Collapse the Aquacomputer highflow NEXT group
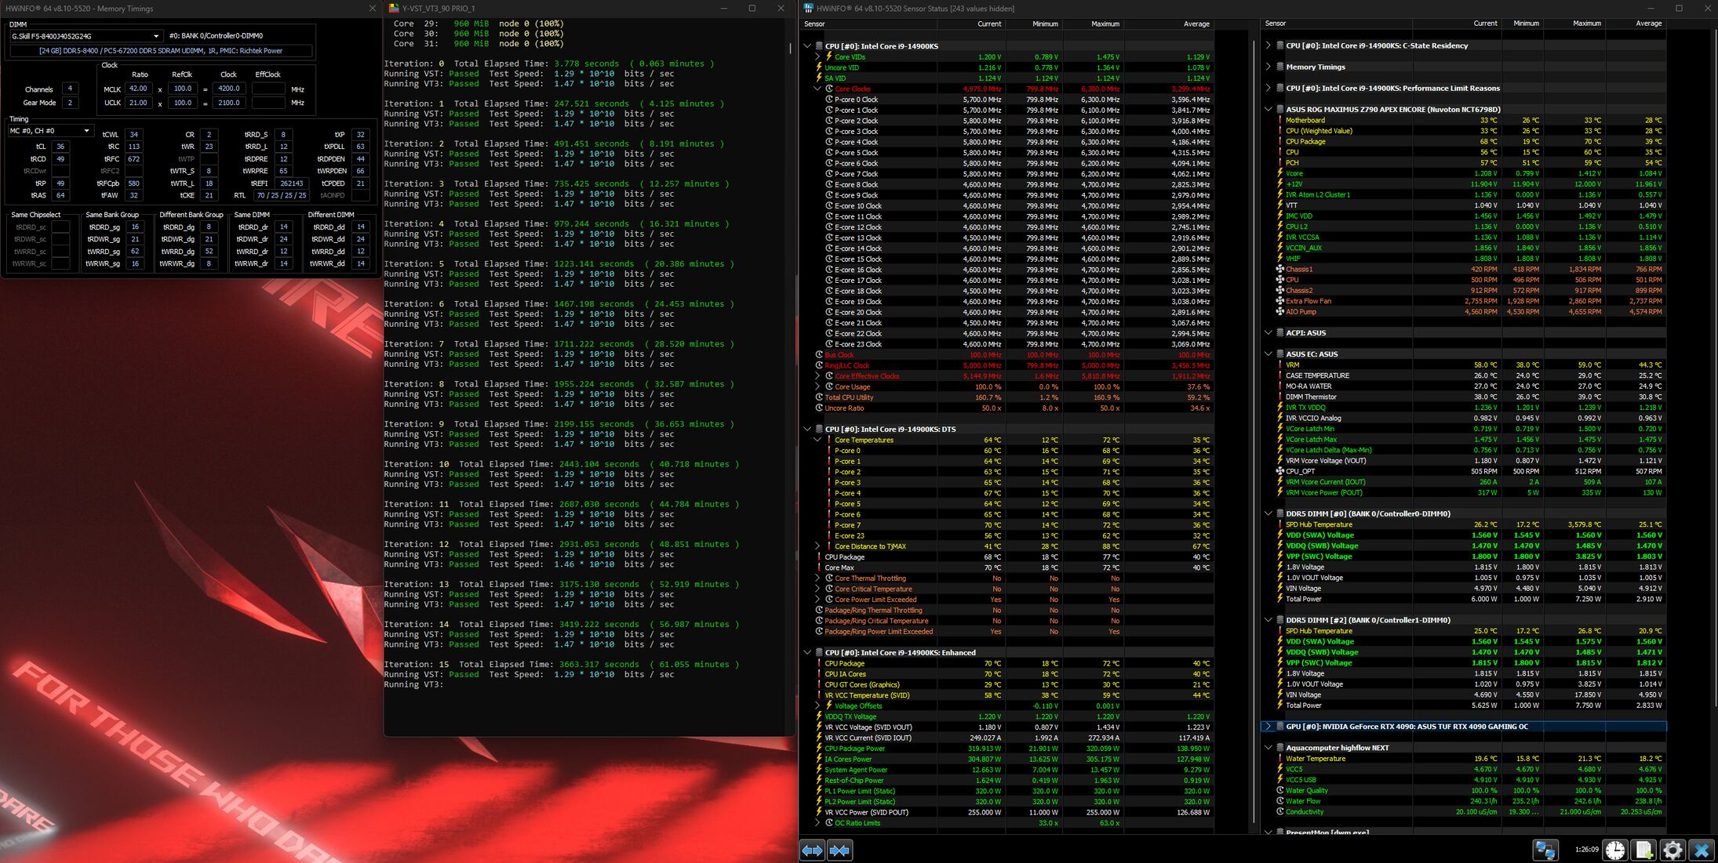 click(x=1268, y=748)
